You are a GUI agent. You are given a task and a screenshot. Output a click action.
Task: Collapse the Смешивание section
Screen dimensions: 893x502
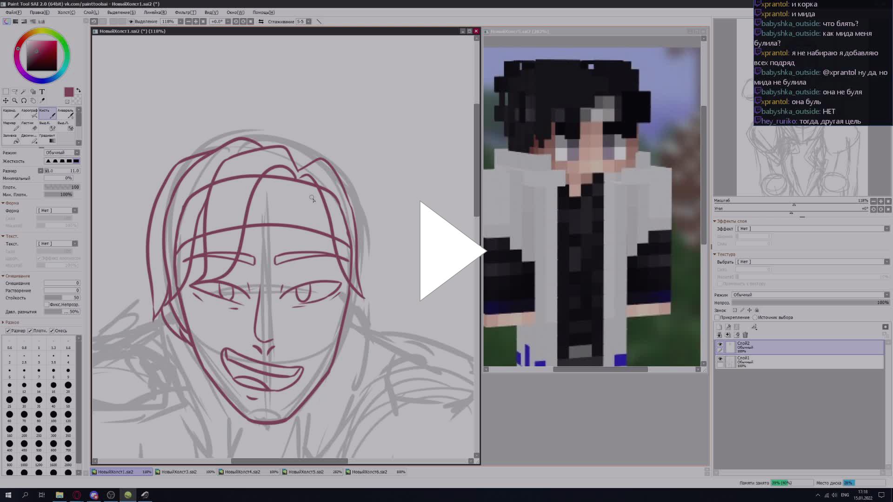tap(3, 276)
